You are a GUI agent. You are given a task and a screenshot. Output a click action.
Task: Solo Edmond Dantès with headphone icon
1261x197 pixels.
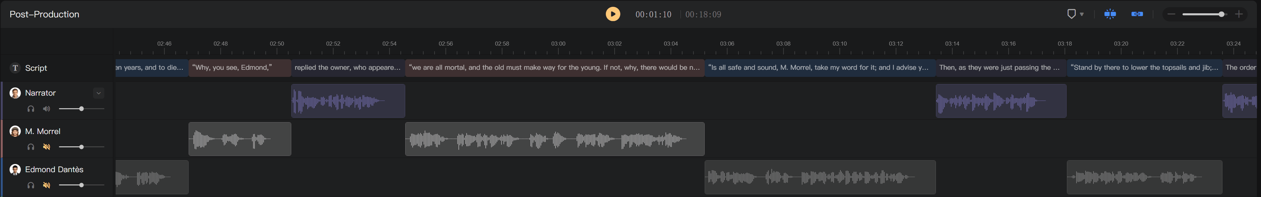coord(31,185)
